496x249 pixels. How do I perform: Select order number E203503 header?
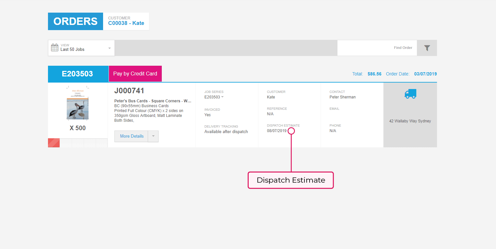point(78,74)
